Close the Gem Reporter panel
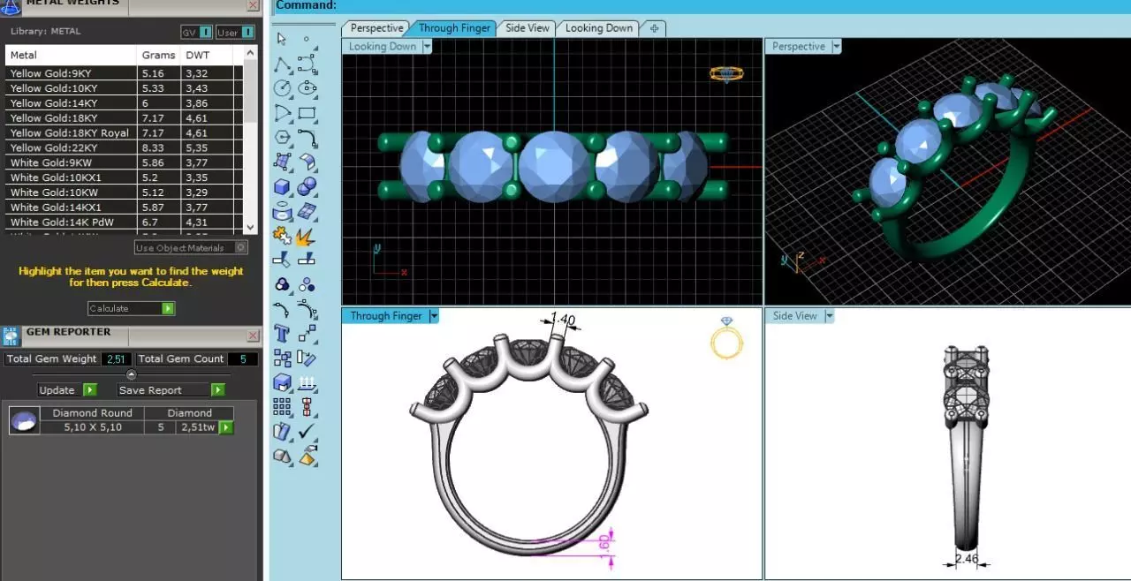The width and height of the screenshot is (1131, 581). (253, 336)
